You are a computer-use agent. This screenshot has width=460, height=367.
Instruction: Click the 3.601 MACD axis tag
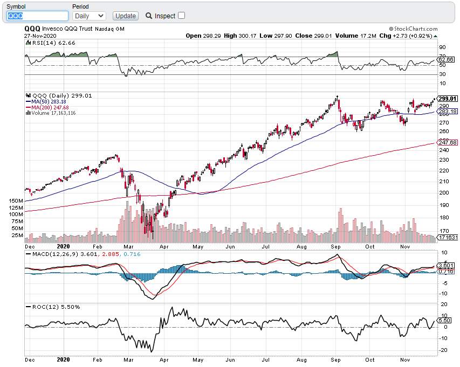(446, 266)
